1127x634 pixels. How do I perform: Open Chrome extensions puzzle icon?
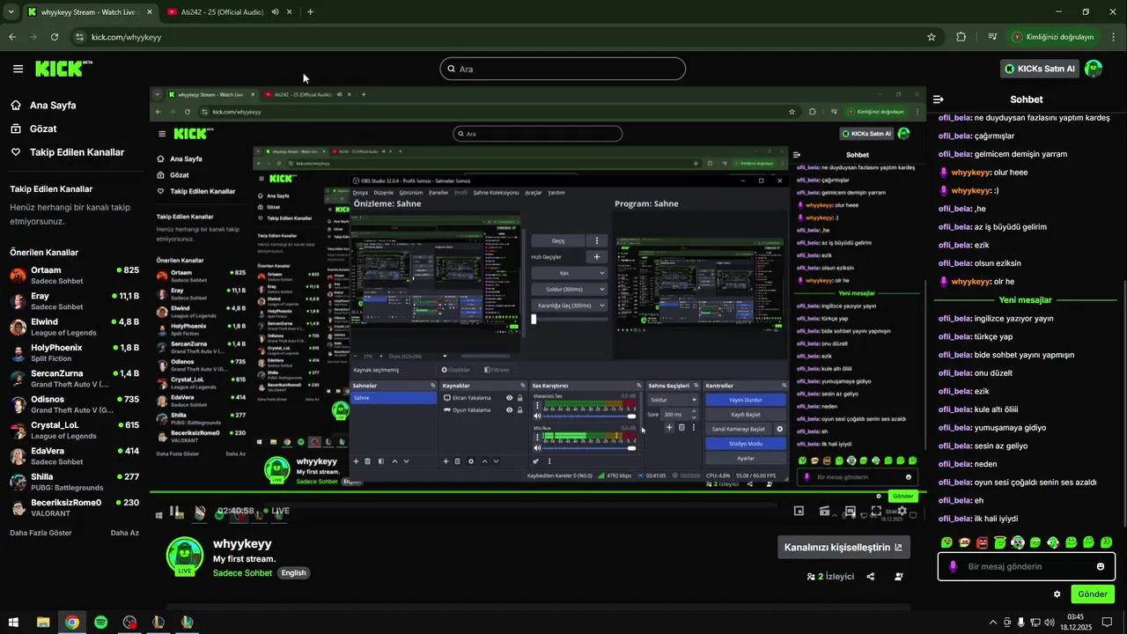[x=961, y=37]
